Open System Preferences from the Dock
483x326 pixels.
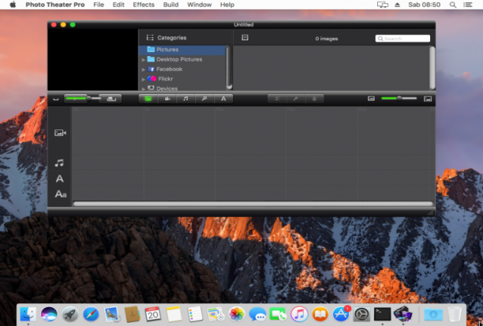(361, 314)
